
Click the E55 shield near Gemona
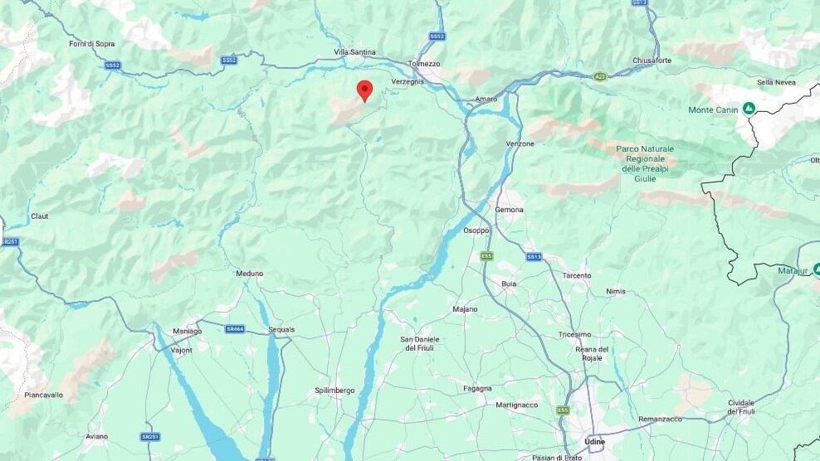(487, 255)
